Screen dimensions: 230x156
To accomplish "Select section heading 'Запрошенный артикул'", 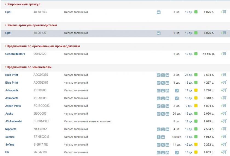I will (x=24, y=4).
